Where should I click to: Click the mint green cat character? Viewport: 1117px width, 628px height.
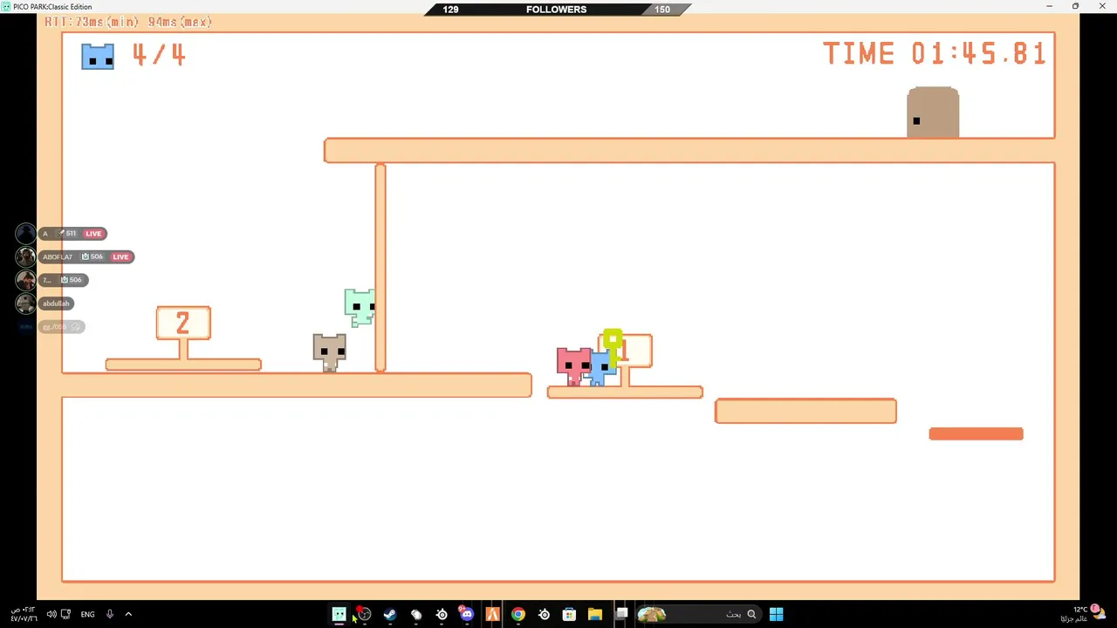tap(360, 307)
